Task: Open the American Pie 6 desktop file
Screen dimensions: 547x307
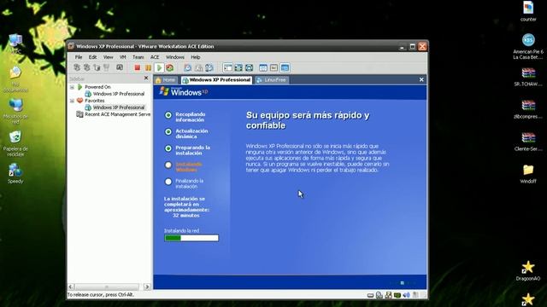Action: 528,46
